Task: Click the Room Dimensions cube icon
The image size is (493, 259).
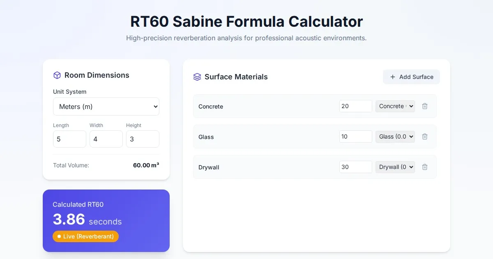Action: pos(57,75)
